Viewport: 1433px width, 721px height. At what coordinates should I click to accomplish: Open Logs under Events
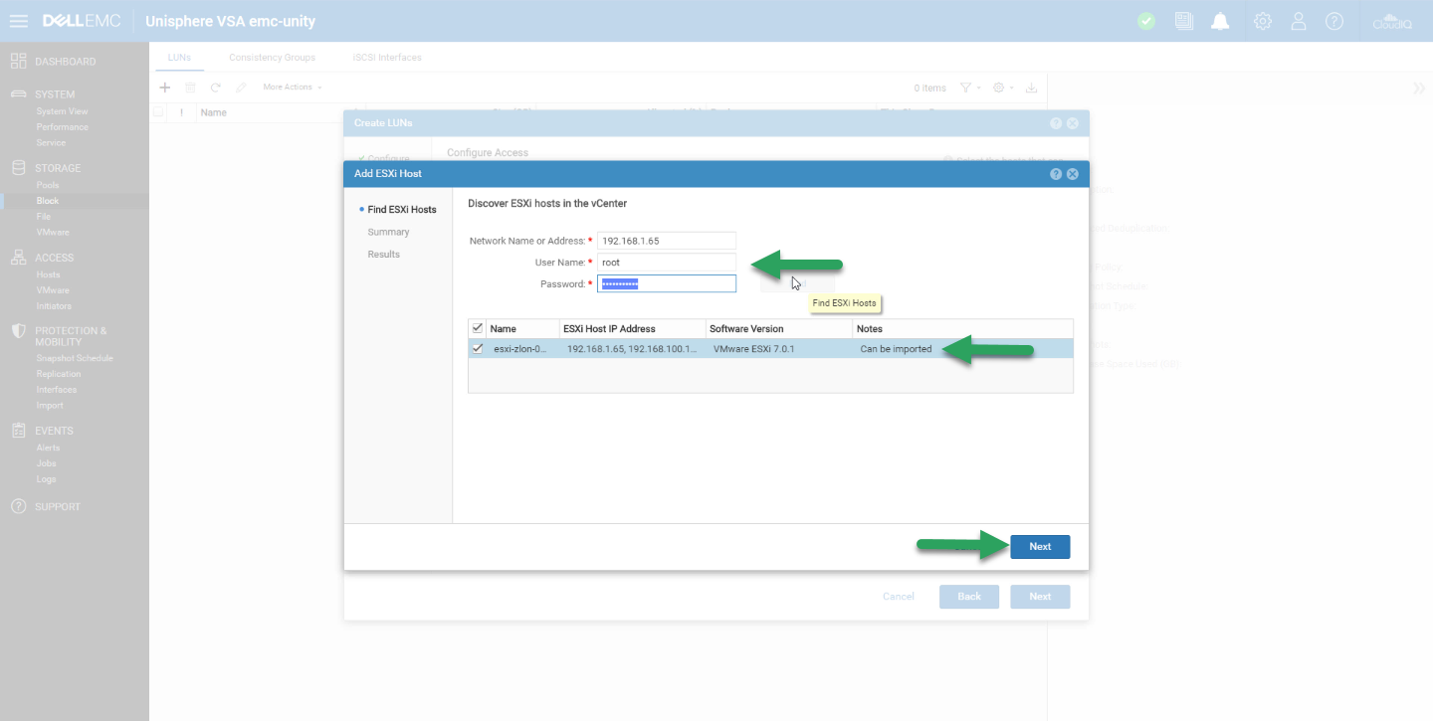coord(46,479)
